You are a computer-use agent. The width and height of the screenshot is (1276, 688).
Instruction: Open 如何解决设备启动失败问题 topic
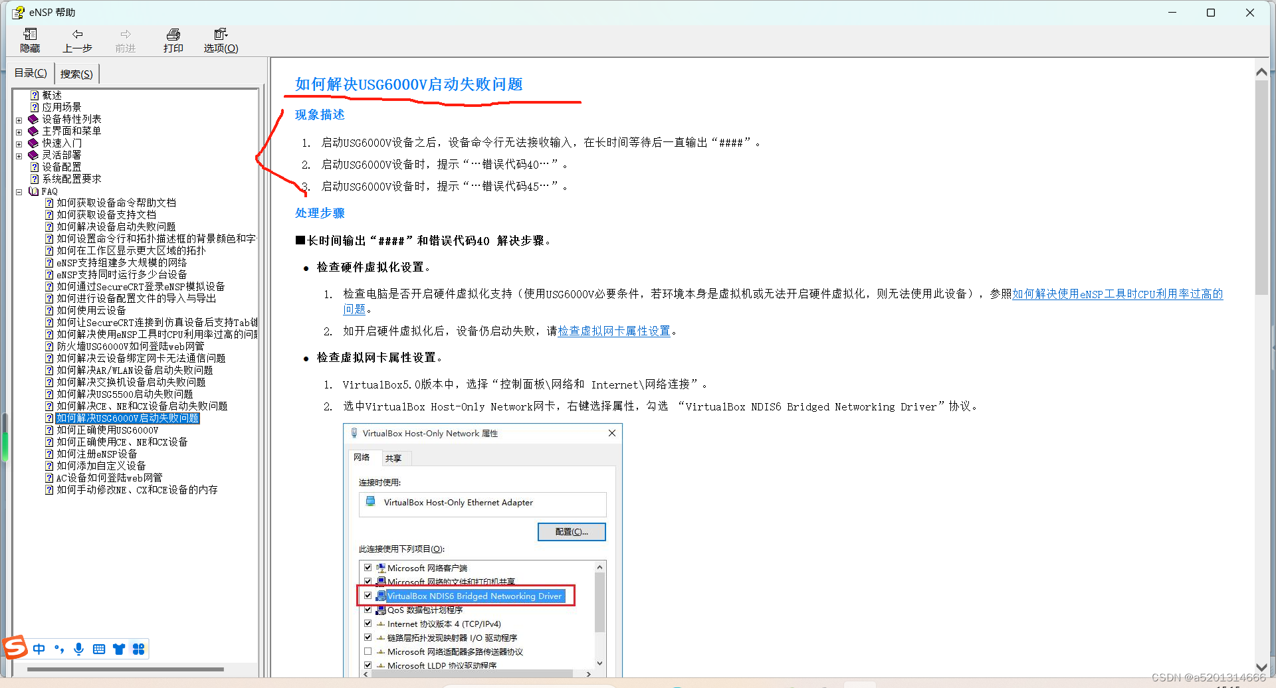click(116, 226)
